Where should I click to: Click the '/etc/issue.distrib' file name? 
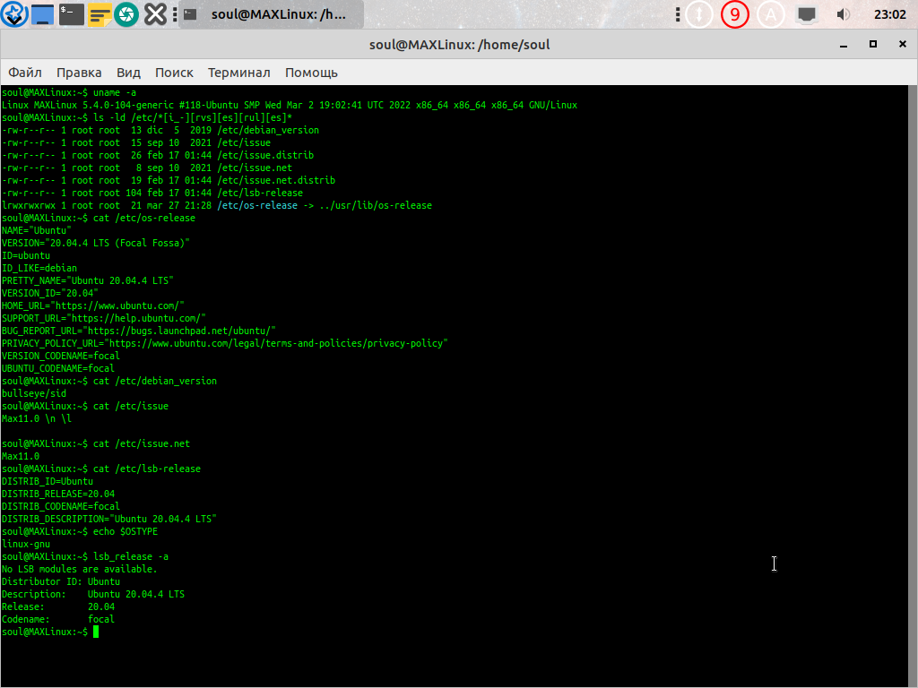265,155
